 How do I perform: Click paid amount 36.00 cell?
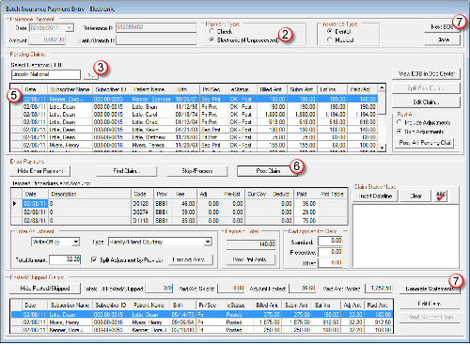[305, 204]
